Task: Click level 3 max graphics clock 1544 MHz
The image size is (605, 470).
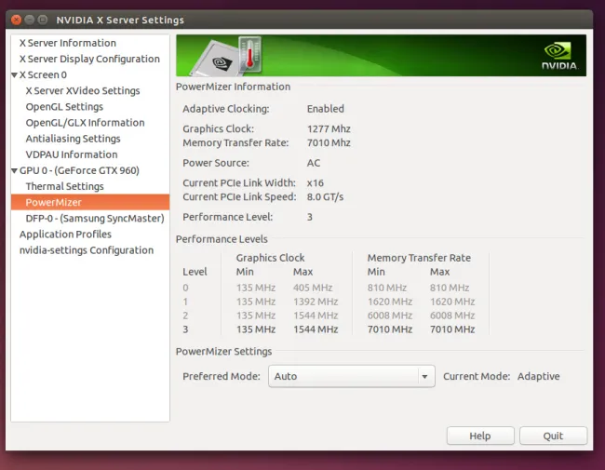Action: (x=316, y=329)
